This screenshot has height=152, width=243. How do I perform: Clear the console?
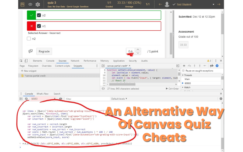[26, 99]
